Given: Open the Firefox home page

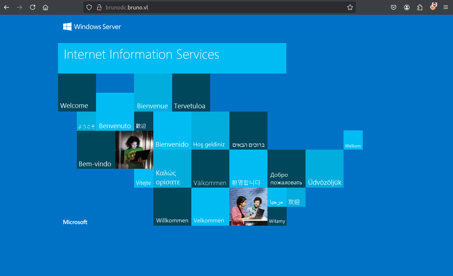Looking at the screenshot, I should pos(45,7).
